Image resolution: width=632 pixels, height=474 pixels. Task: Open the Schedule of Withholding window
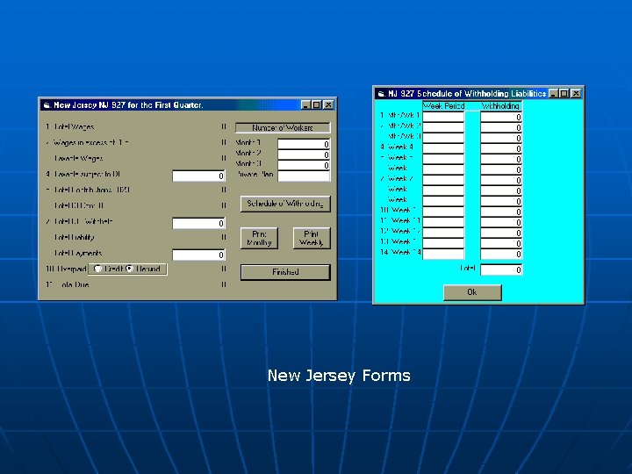click(x=285, y=204)
